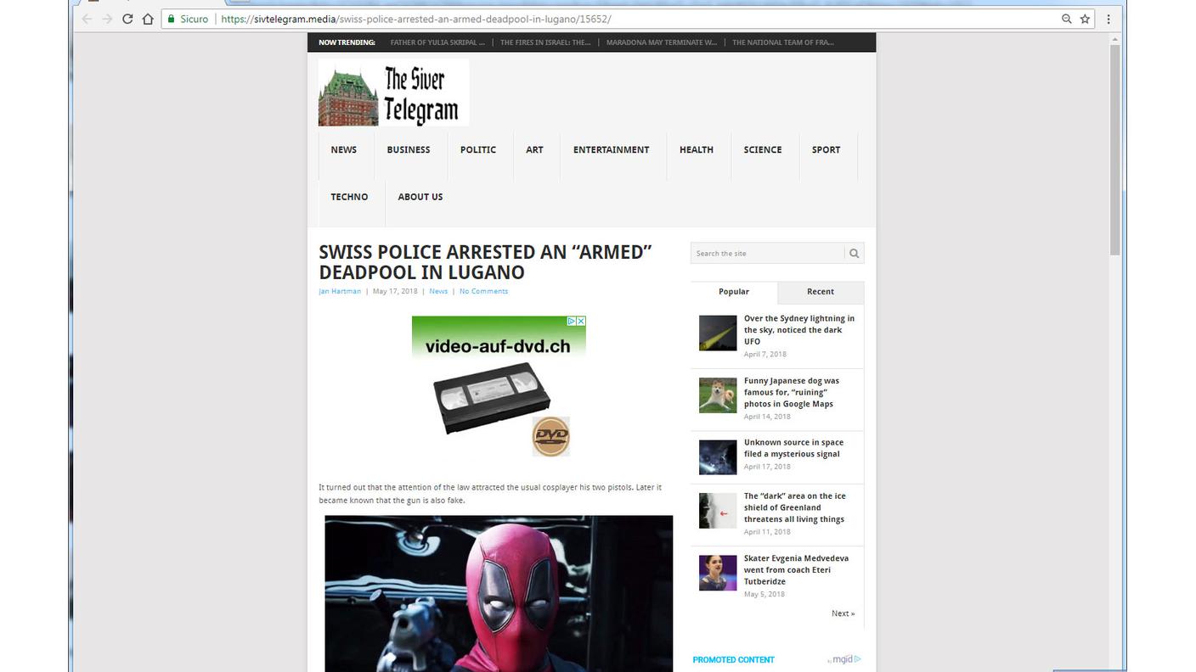Click the browser forward arrow
1196x672 pixels.
(x=107, y=19)
